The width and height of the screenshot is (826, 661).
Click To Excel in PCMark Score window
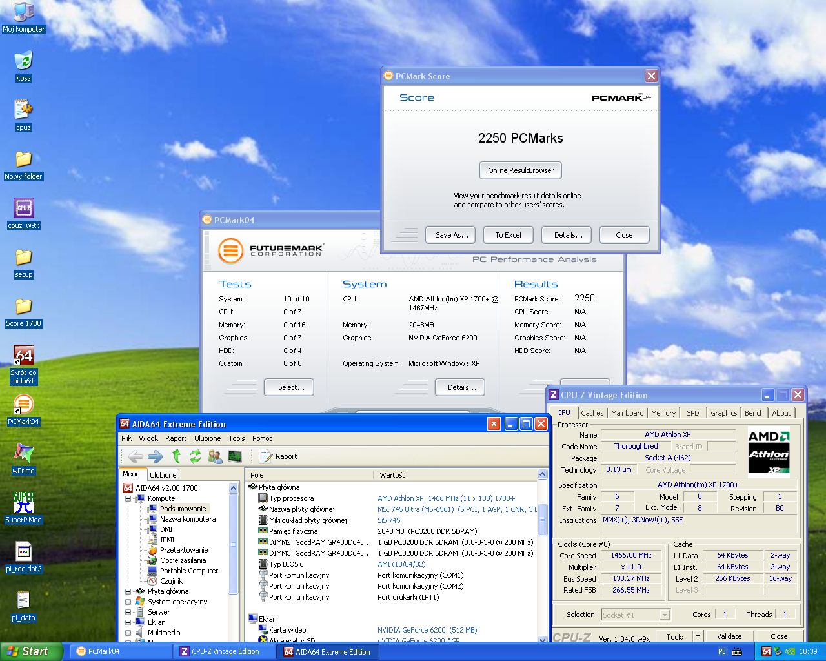click(509, 235)
